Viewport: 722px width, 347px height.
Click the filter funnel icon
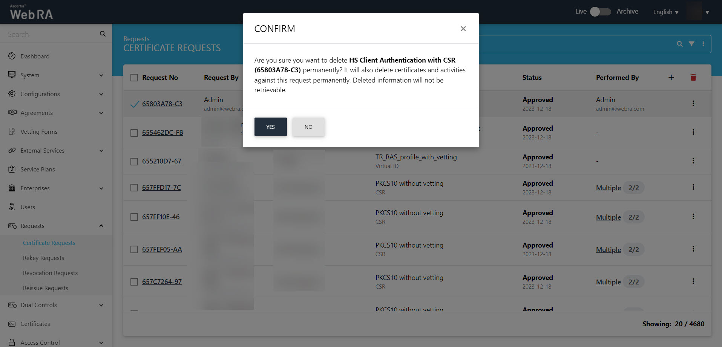pos(691,44)
